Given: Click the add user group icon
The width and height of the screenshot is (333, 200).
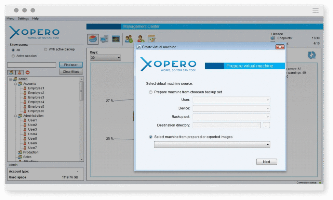Looking at the screenshot, I should point(129,39).
